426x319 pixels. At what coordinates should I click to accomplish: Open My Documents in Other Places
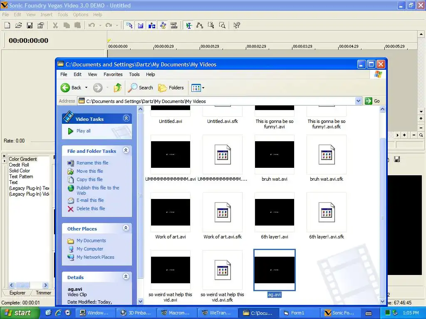(x=91, y=240)
